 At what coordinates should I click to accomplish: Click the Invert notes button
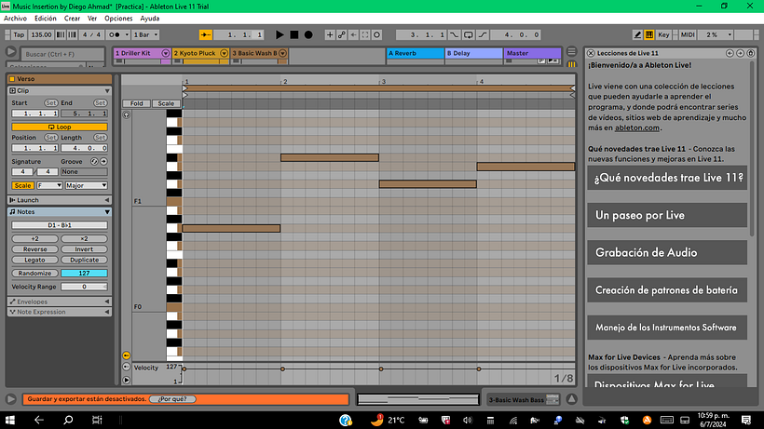pyautogui.click(x=84, y=249)
